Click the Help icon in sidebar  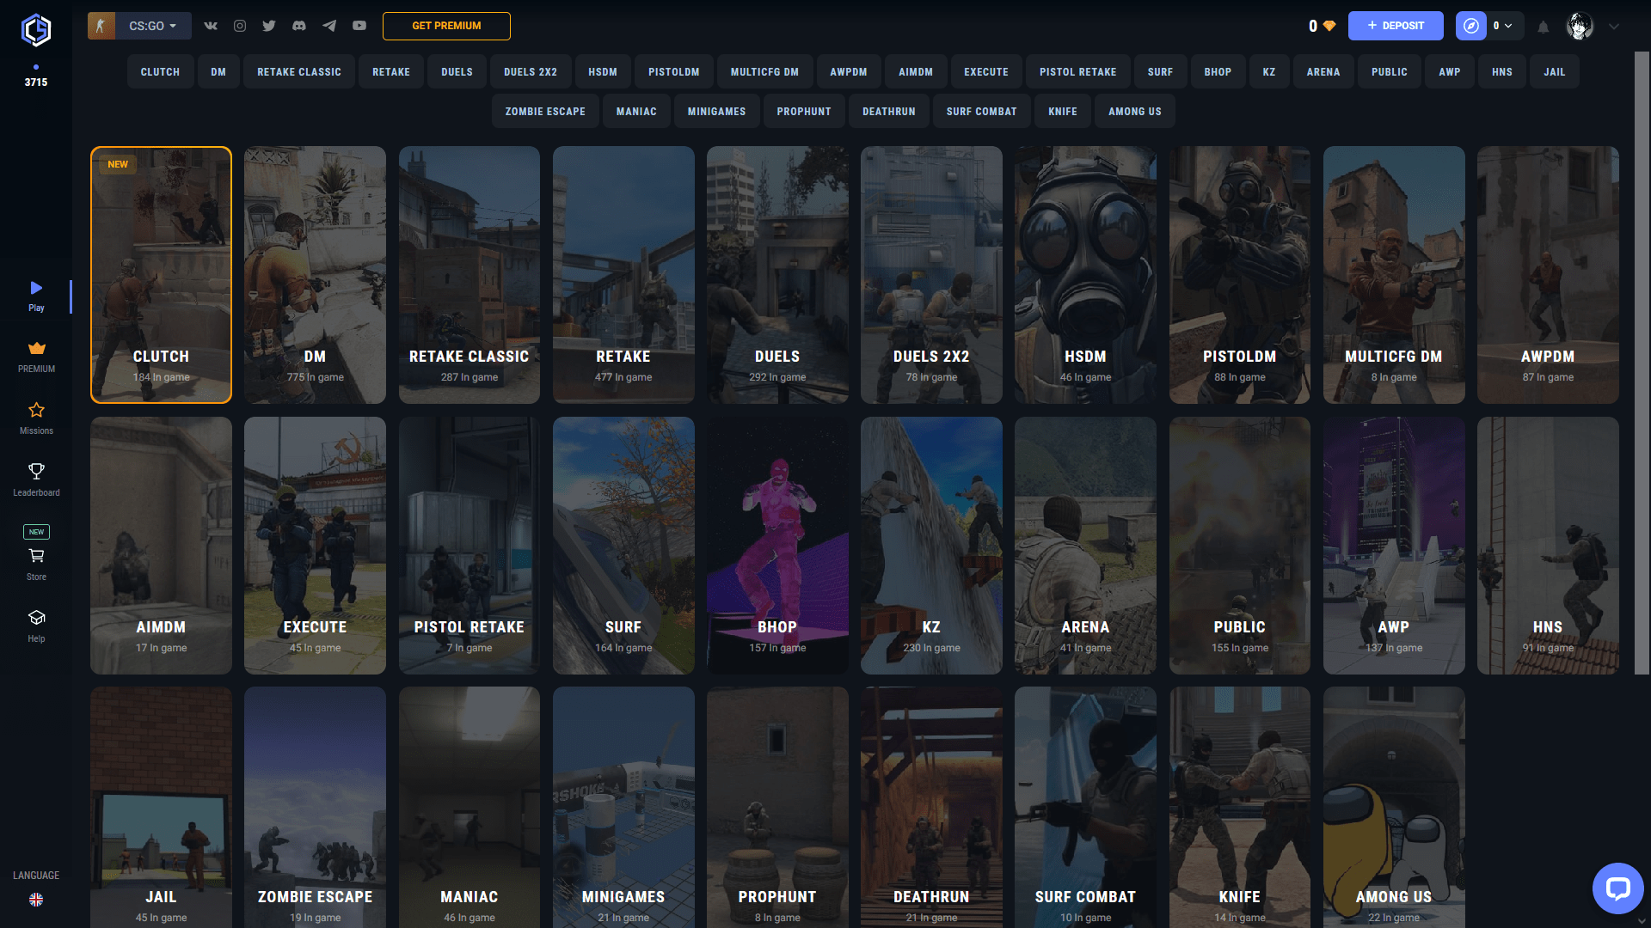click(36, 619)
